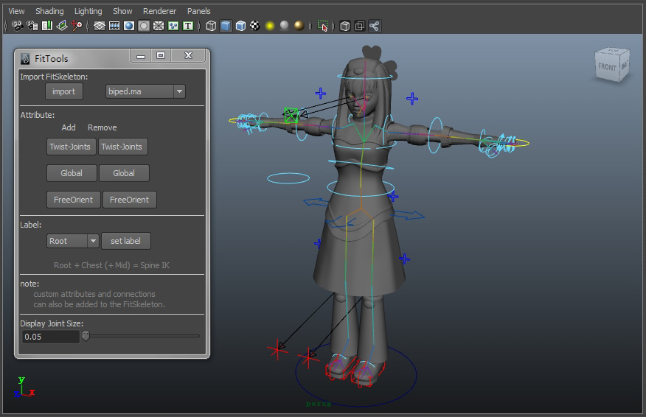Screen dimensions: 646x417
Task: Toggle the gate mask button
Action: pos(144,26)
